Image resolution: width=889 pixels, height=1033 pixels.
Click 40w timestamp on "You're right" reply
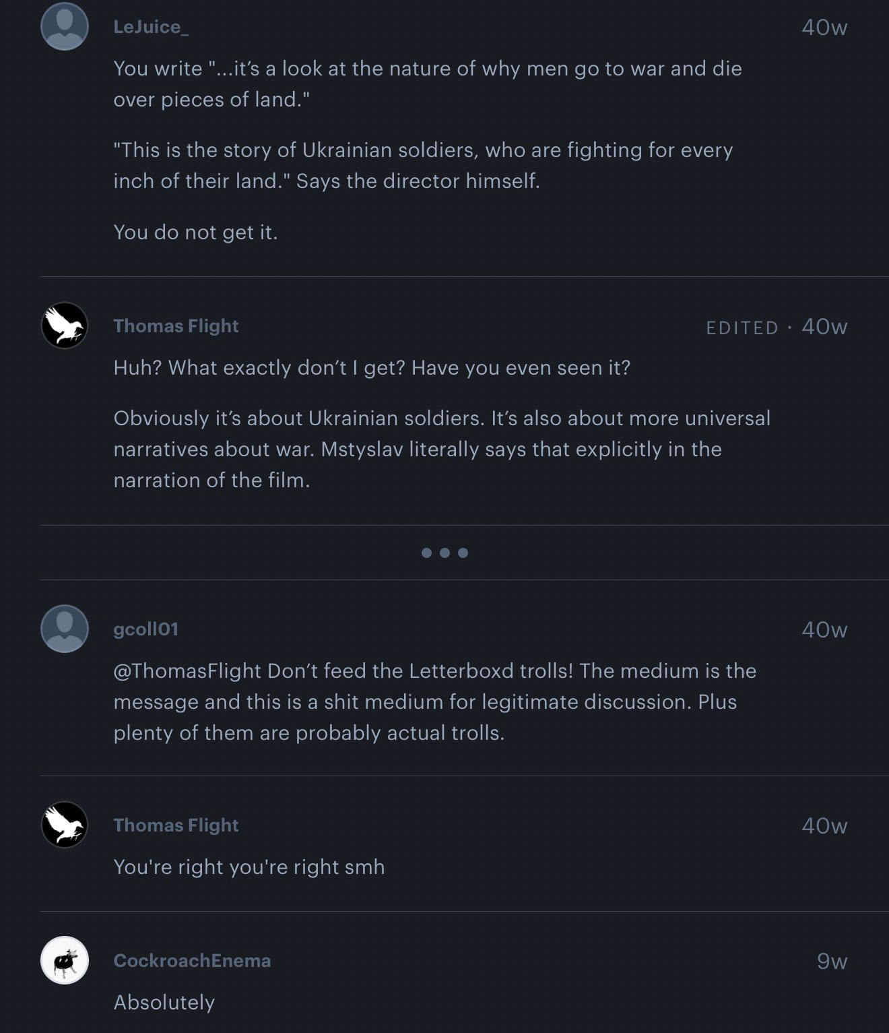(824, 826)
